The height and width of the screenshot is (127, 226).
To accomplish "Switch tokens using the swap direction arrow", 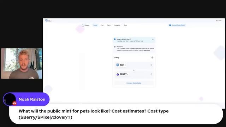I will click(134, 70).
